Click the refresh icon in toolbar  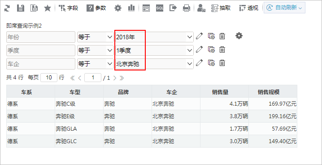point(7,8)
